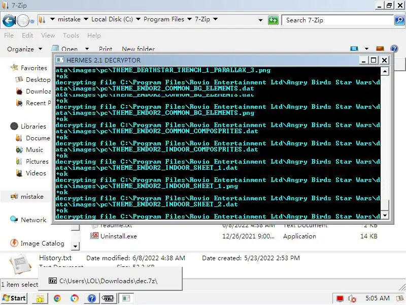Image resolution: width=406 pixels, height=305 pixels.
Task: Expand dropdown arrow after Program Files
Action: 189,19
